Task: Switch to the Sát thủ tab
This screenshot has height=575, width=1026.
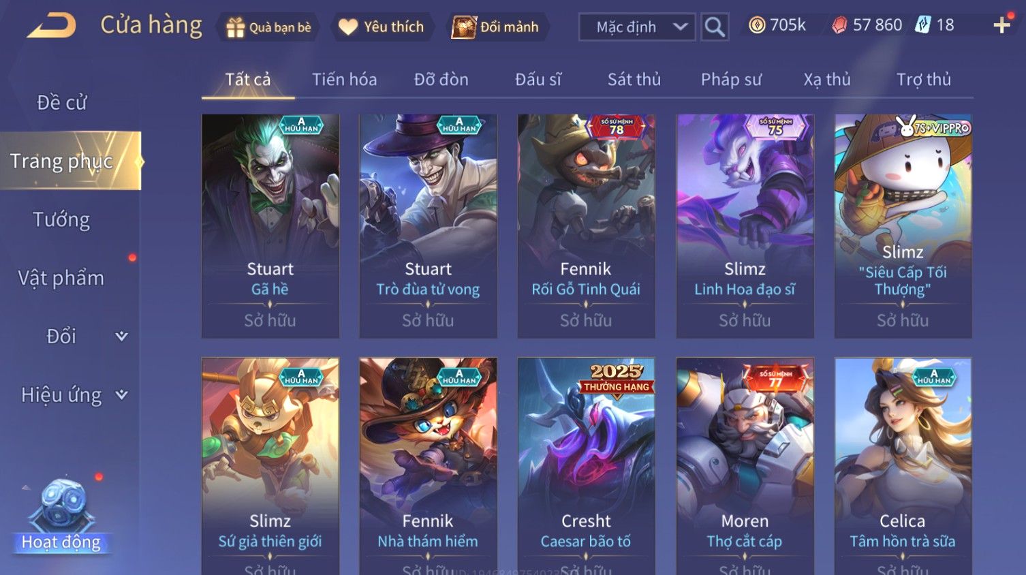Action: click(634, 80)
